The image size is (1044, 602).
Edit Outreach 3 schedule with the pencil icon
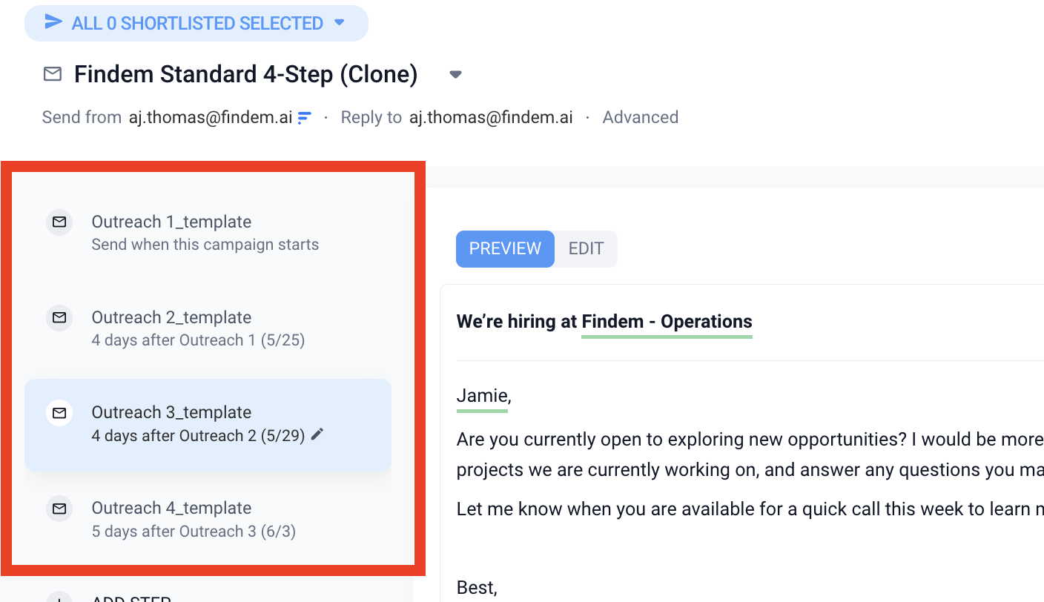pos(317,434)
